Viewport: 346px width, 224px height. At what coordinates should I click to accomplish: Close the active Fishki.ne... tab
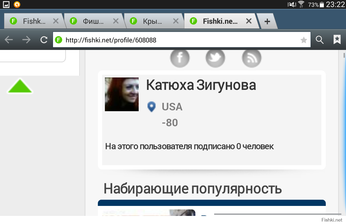[x=249, y=21]
